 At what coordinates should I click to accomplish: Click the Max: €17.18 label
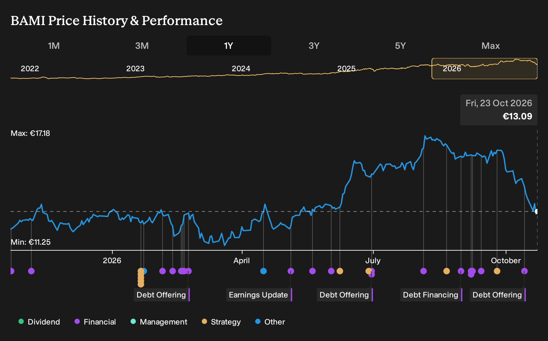(30, 133)
